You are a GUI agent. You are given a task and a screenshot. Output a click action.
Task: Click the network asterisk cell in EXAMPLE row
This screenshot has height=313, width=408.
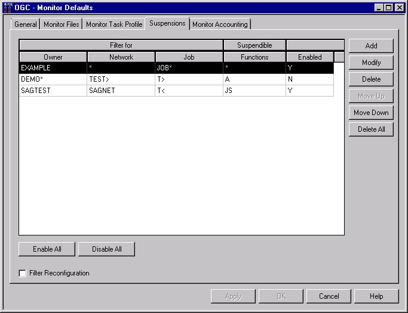click(x=121, y=68)
